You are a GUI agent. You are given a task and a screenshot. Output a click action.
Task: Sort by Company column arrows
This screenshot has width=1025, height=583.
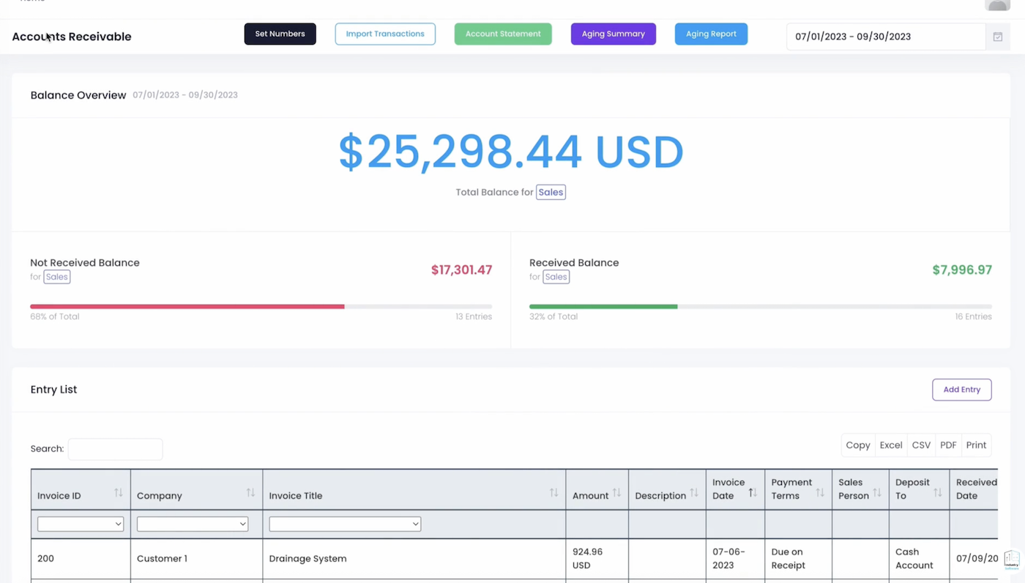click(250, 493)
